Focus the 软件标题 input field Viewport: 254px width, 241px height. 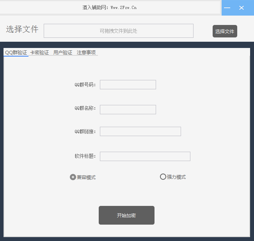145,156
